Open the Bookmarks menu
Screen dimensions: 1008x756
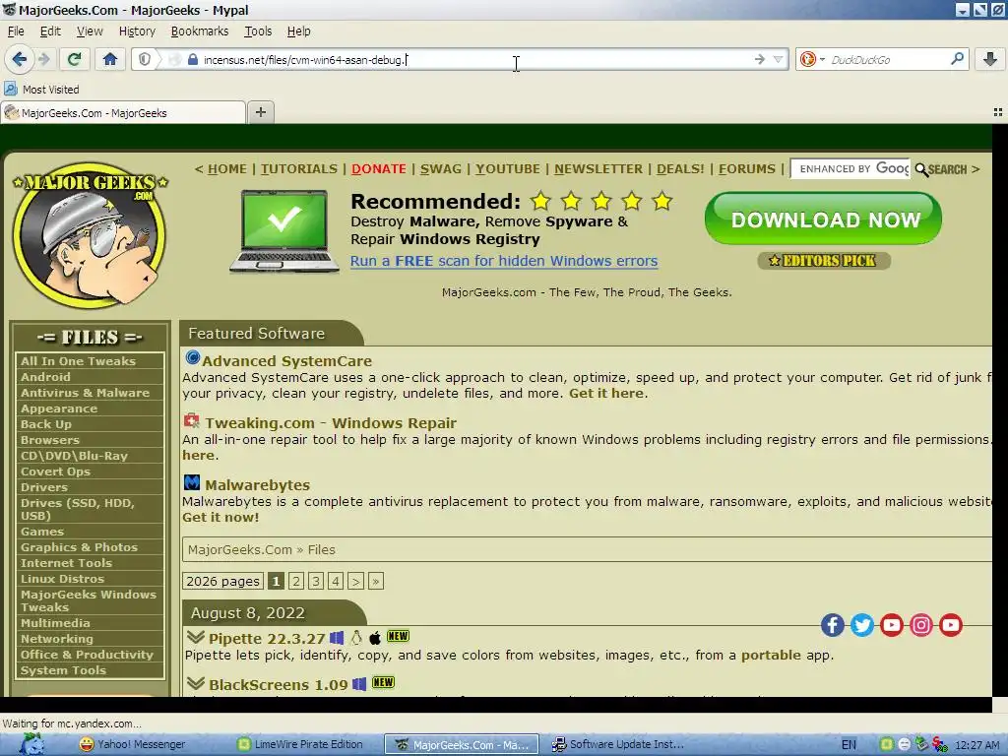(x=199, y=31)
